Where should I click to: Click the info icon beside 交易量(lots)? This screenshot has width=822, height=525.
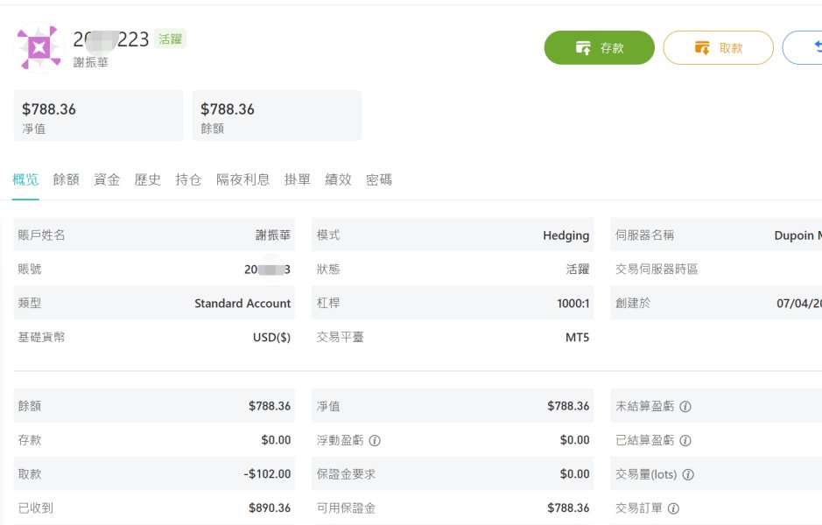(688, 474)
